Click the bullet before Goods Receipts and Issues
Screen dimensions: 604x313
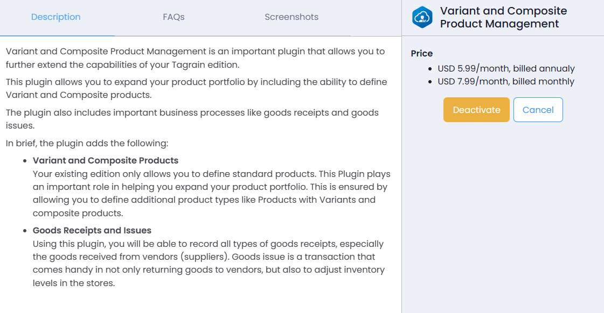(25, 231)
